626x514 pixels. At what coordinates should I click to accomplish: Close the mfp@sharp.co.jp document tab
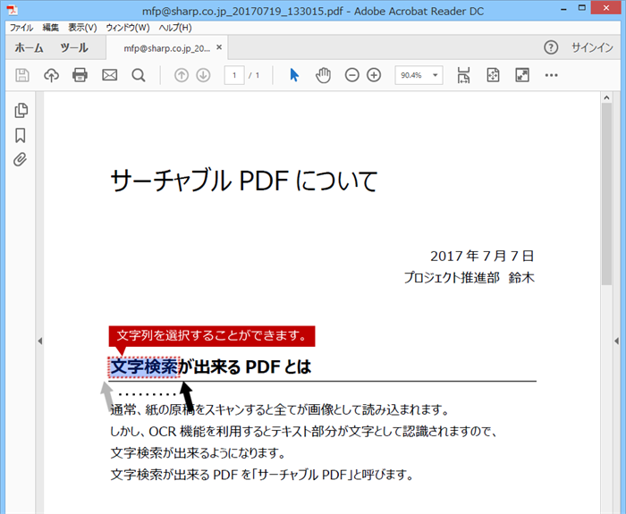(x=219, y=47)
